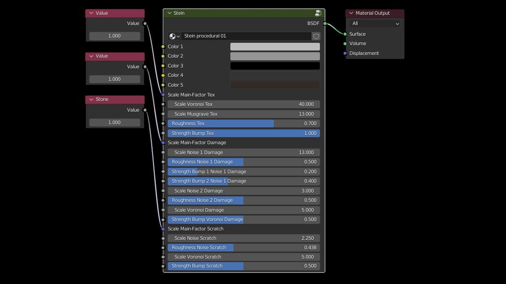The height and width of the screenshot is (284, 506).
Task: Click the node group icon in Stein header
Action: coord(318,13)
